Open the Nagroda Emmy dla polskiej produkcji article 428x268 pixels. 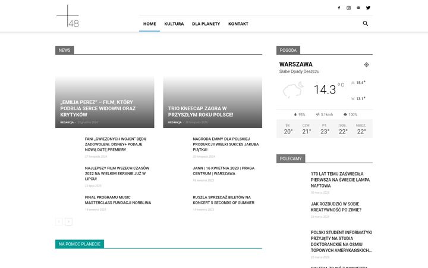click(226, 144)
